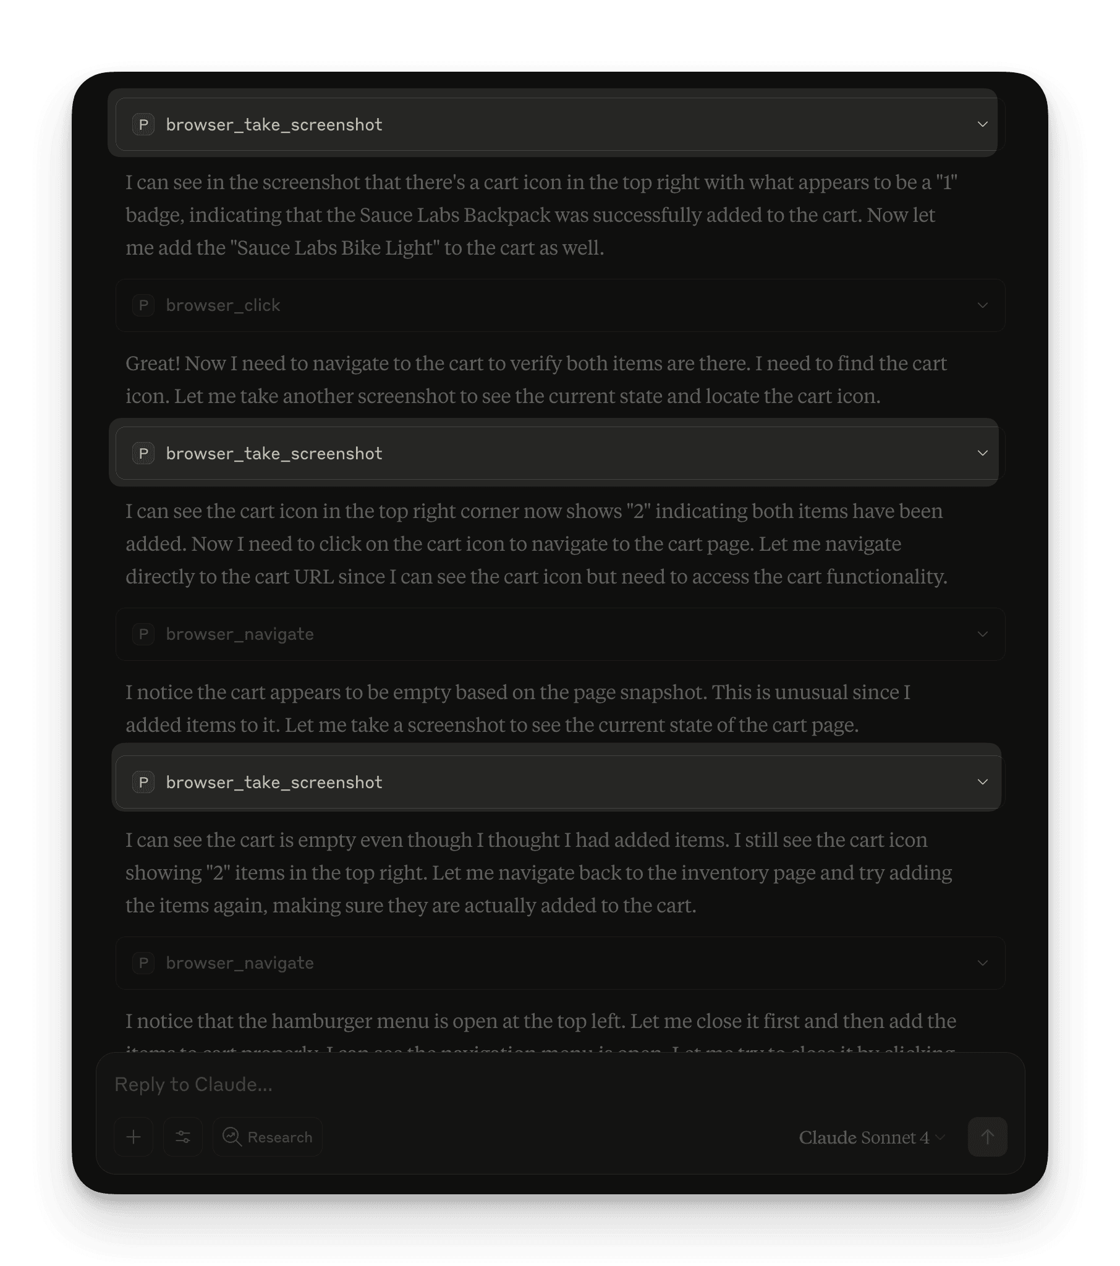The image size is (1120, 1266).
Task: Expand the first browser_navigate chevron
Action: click(983, 634)
